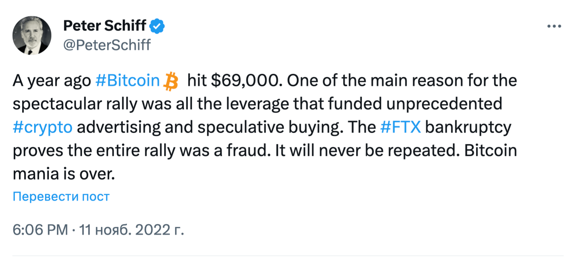577x257 pixels.
Task: Click the word "unprecedented" in the tweet
Action: pyautogui.click(x=444, y=104)
